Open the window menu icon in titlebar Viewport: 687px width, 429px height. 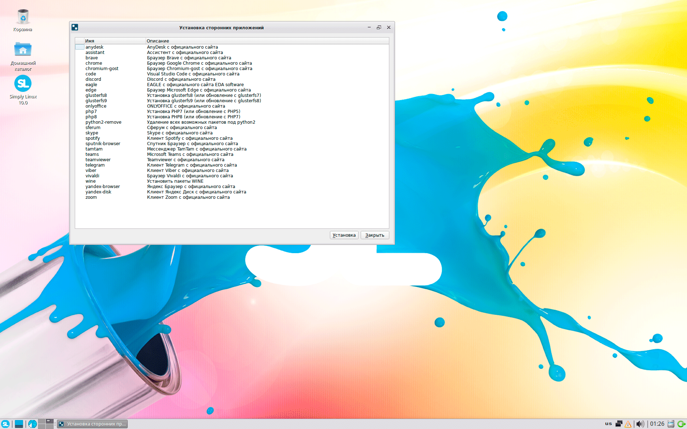(x=75, y=28)
